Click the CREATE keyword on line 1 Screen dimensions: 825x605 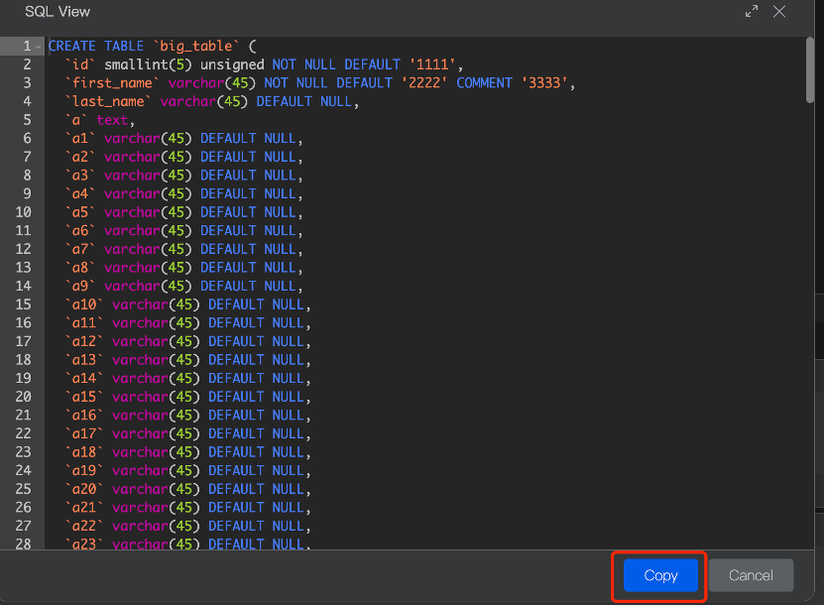click(72, 47)
